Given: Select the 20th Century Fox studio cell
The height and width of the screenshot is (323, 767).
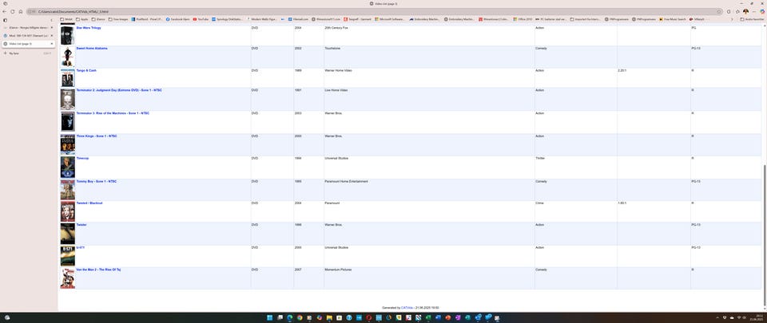Looking at the screenshot, I should [429, 36].
